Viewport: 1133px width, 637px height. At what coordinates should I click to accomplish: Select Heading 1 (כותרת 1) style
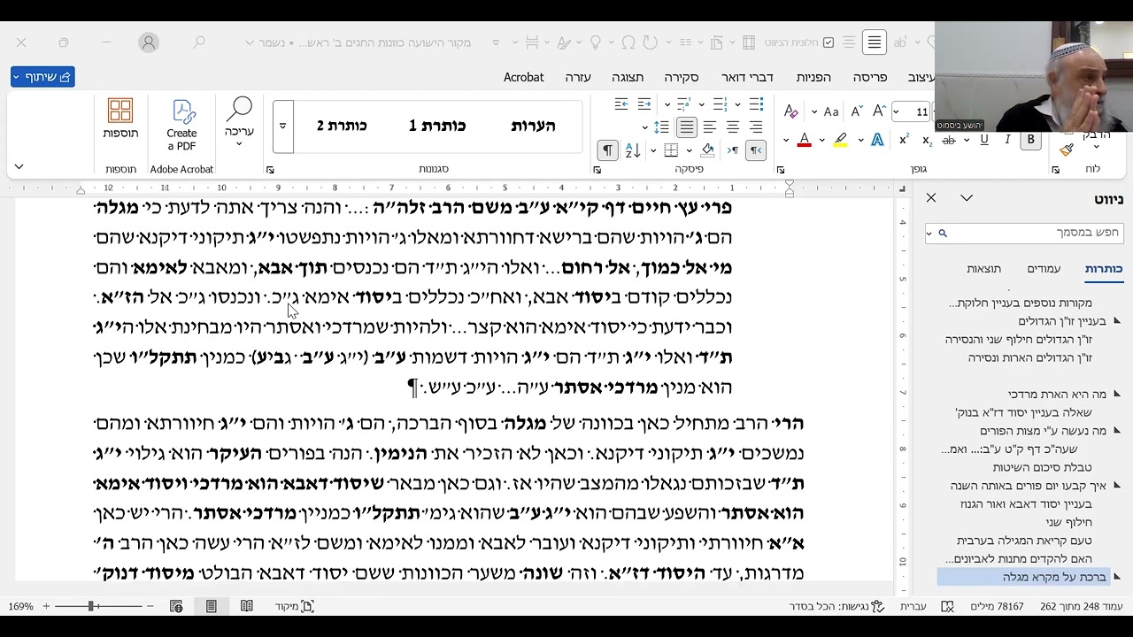437,126
